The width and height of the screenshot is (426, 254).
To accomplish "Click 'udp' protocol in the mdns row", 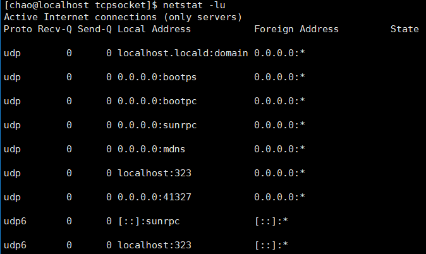I will (12, 149).
